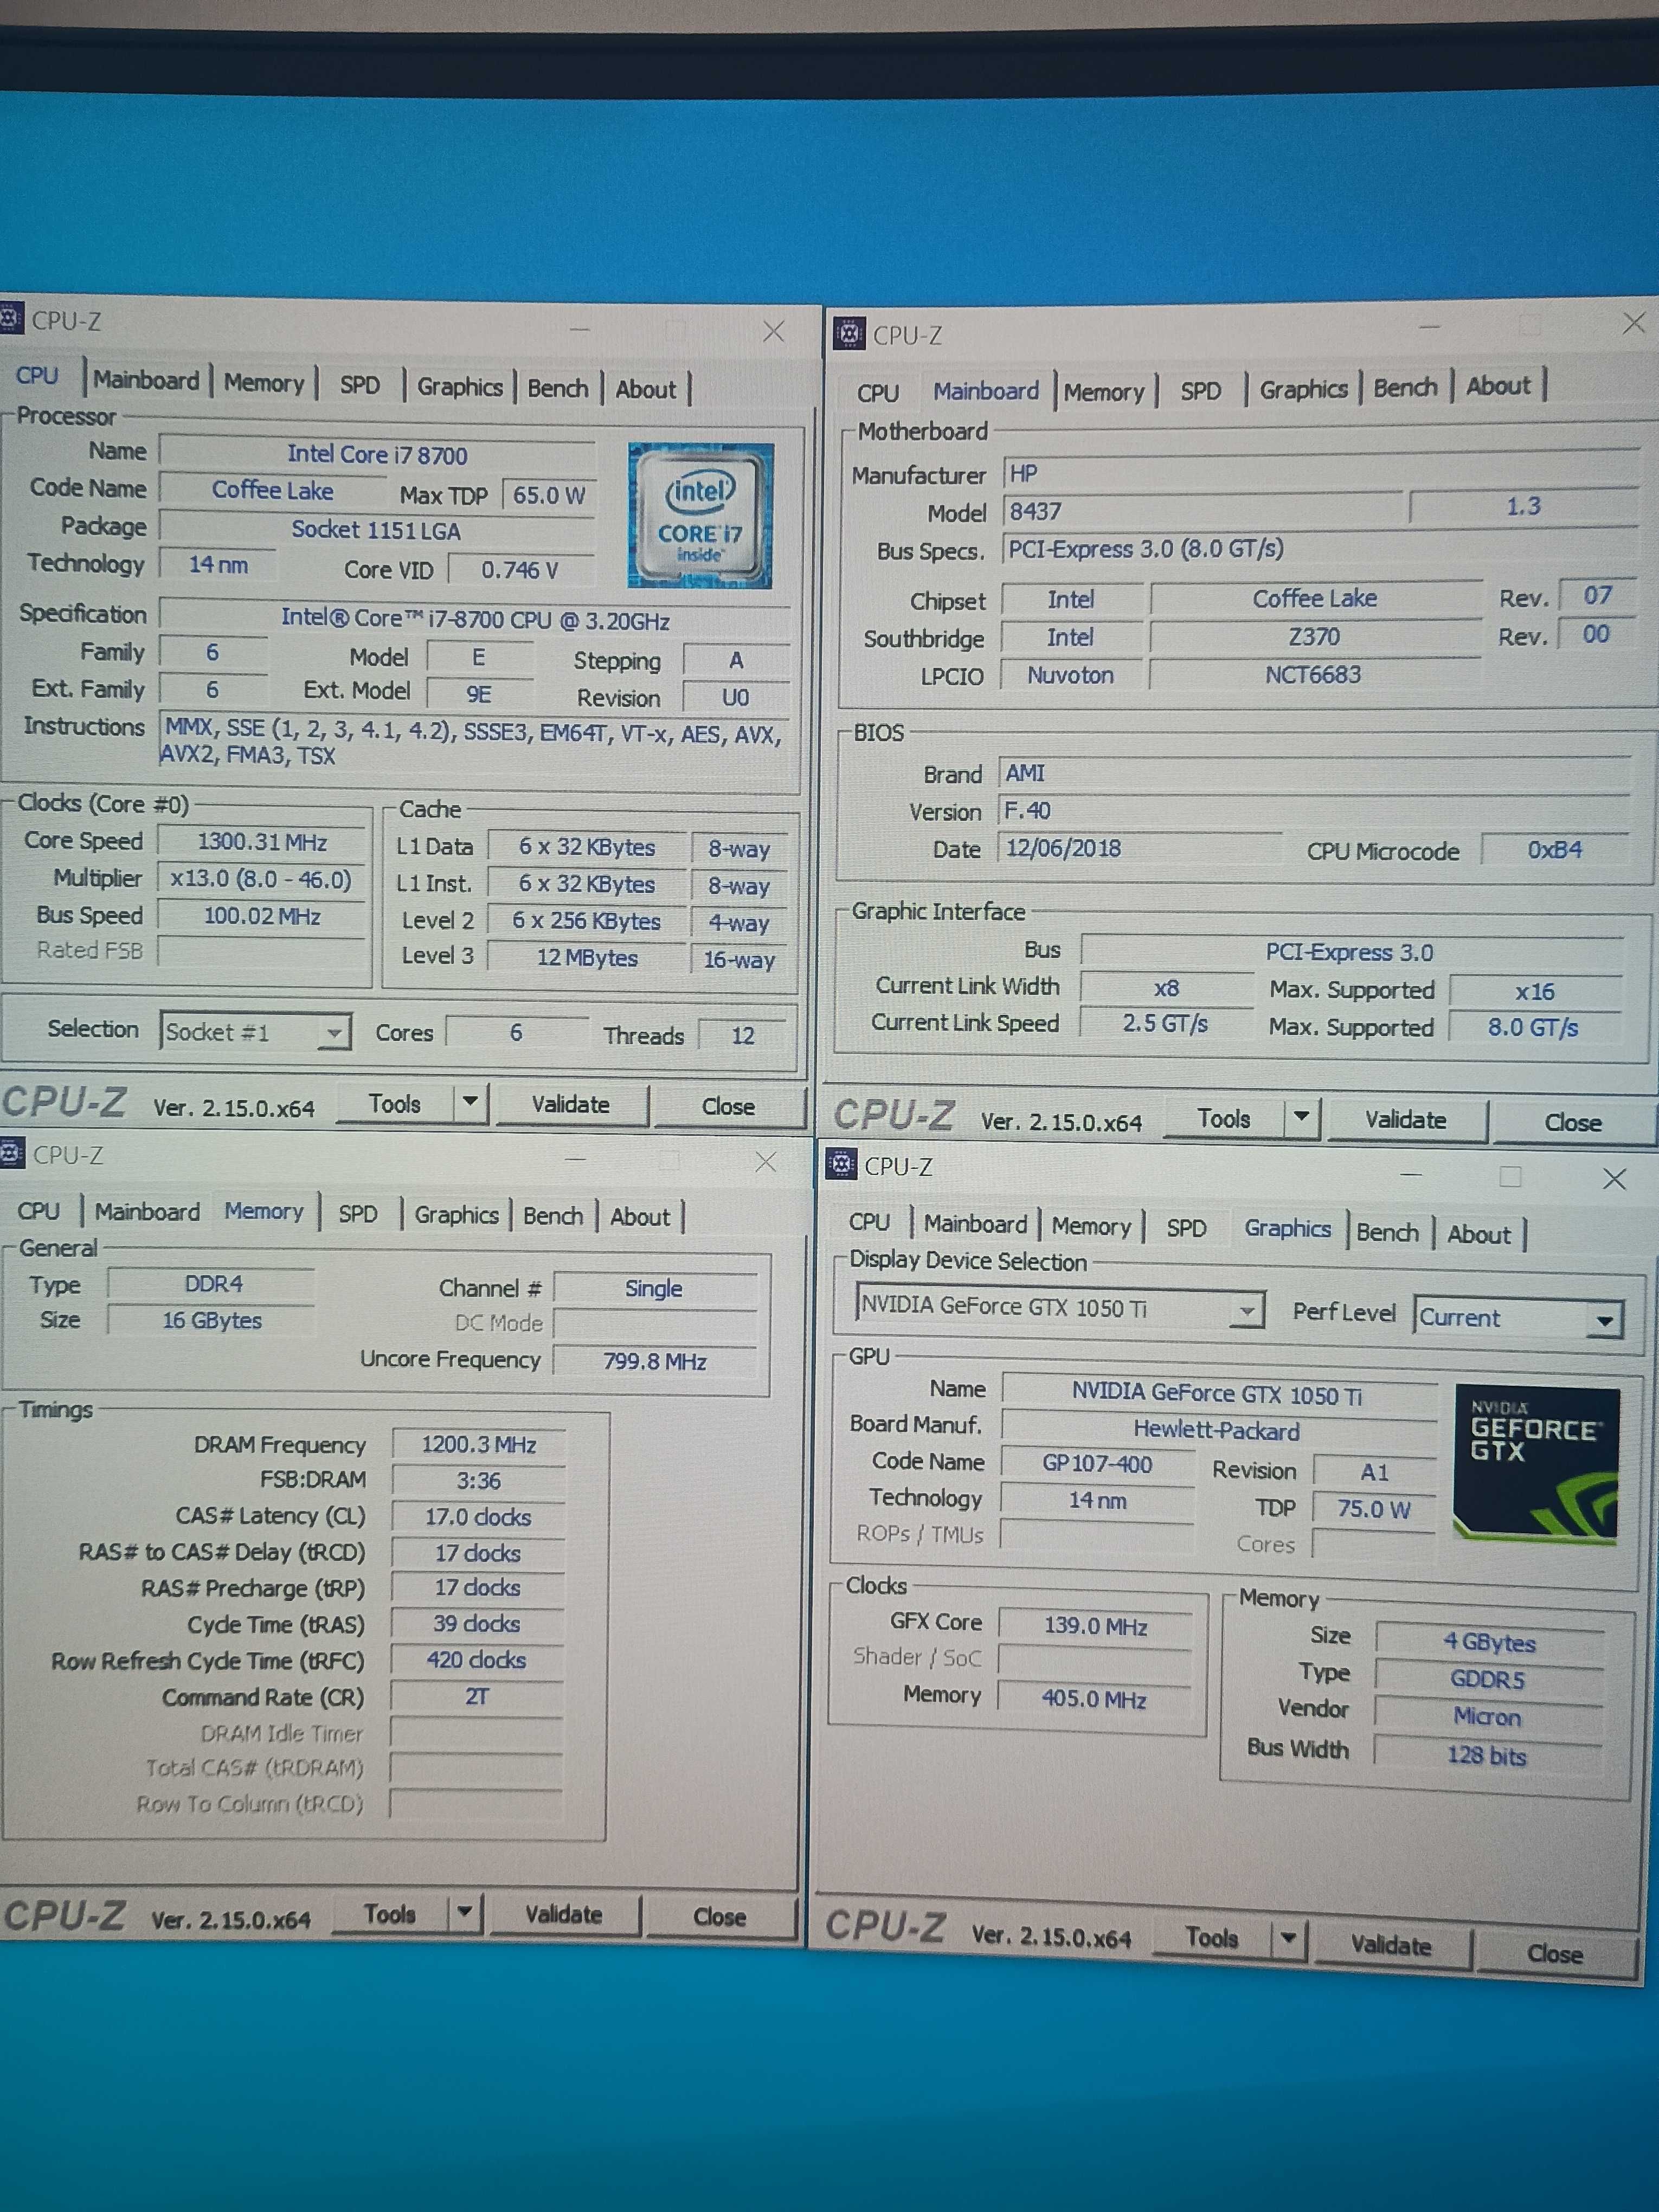Image resolution: width=1659 pixels, height=2212 pixels.
Task: Open Tools dropdown arrow in top-left CPU window
Action: pyautogui.click(x=469, y=1104)
